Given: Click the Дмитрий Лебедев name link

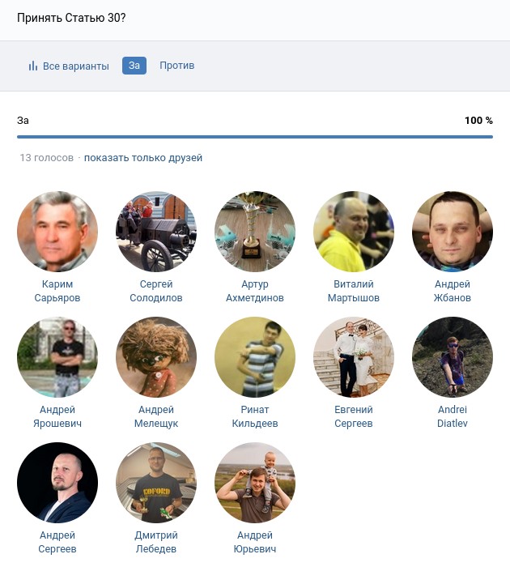Looking at the screenshot, I should (x=156, y=542).
